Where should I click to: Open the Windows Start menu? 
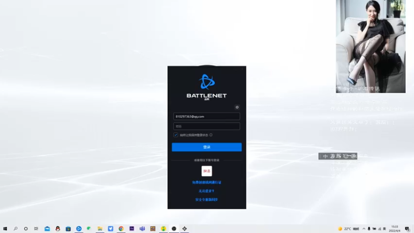5,228
